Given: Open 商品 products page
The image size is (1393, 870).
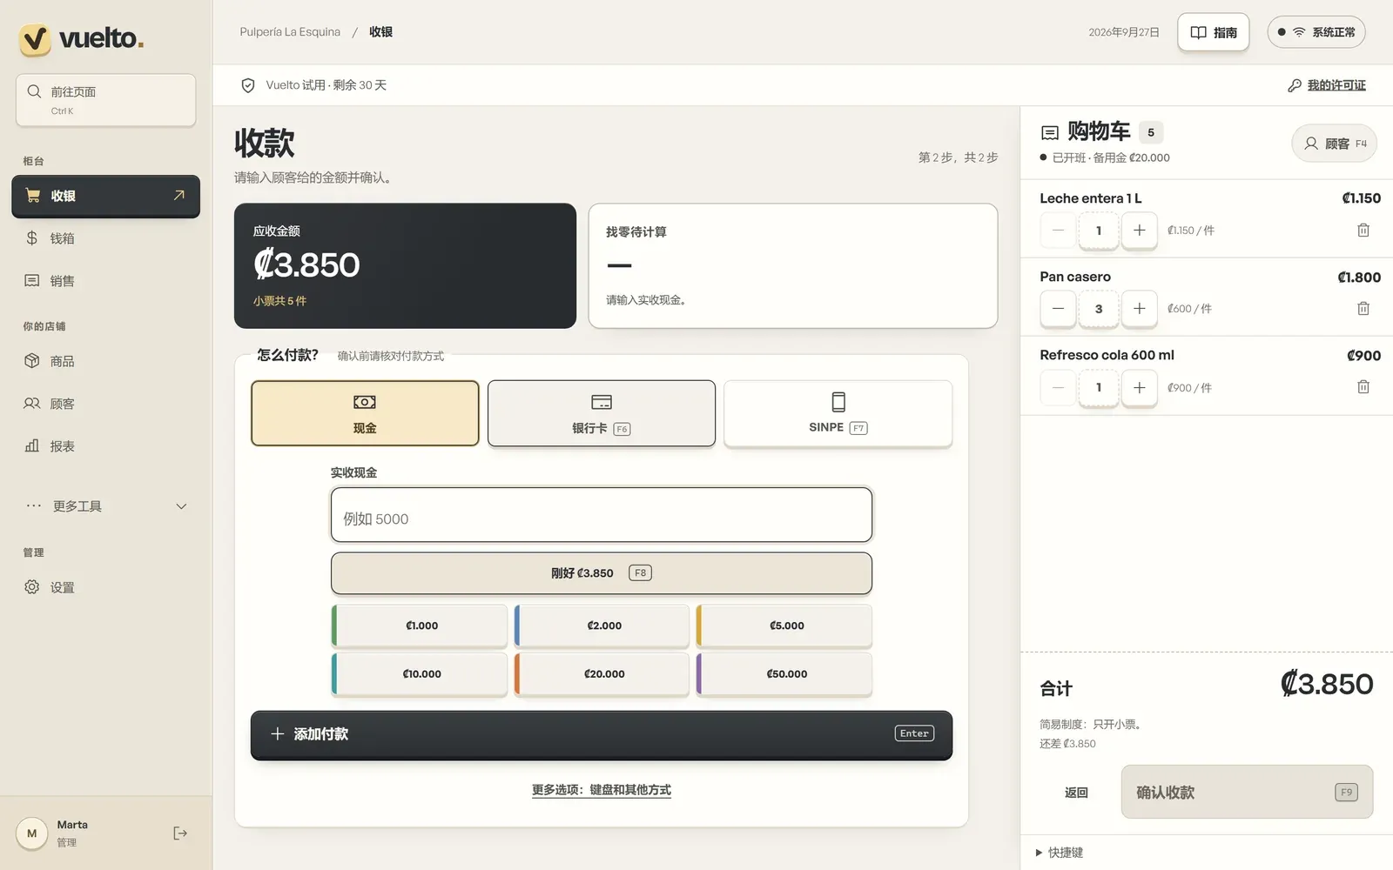Looking at the screenshot, I should pyautogui.click(x=106, y=361).
